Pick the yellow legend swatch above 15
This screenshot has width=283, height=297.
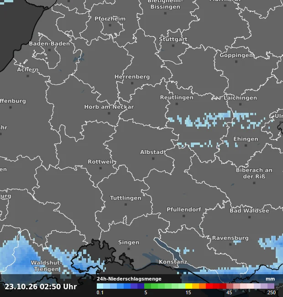click(x=189, y=286)
